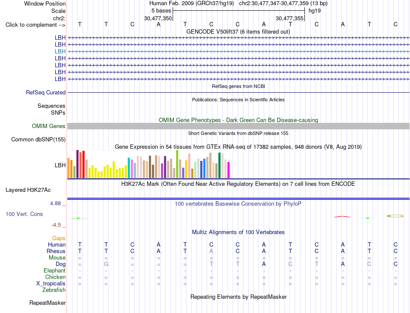This screenshot has height=313, width=410.
Task: Click the 'Elephant' alignment row label
Action: tap(55, 270)
